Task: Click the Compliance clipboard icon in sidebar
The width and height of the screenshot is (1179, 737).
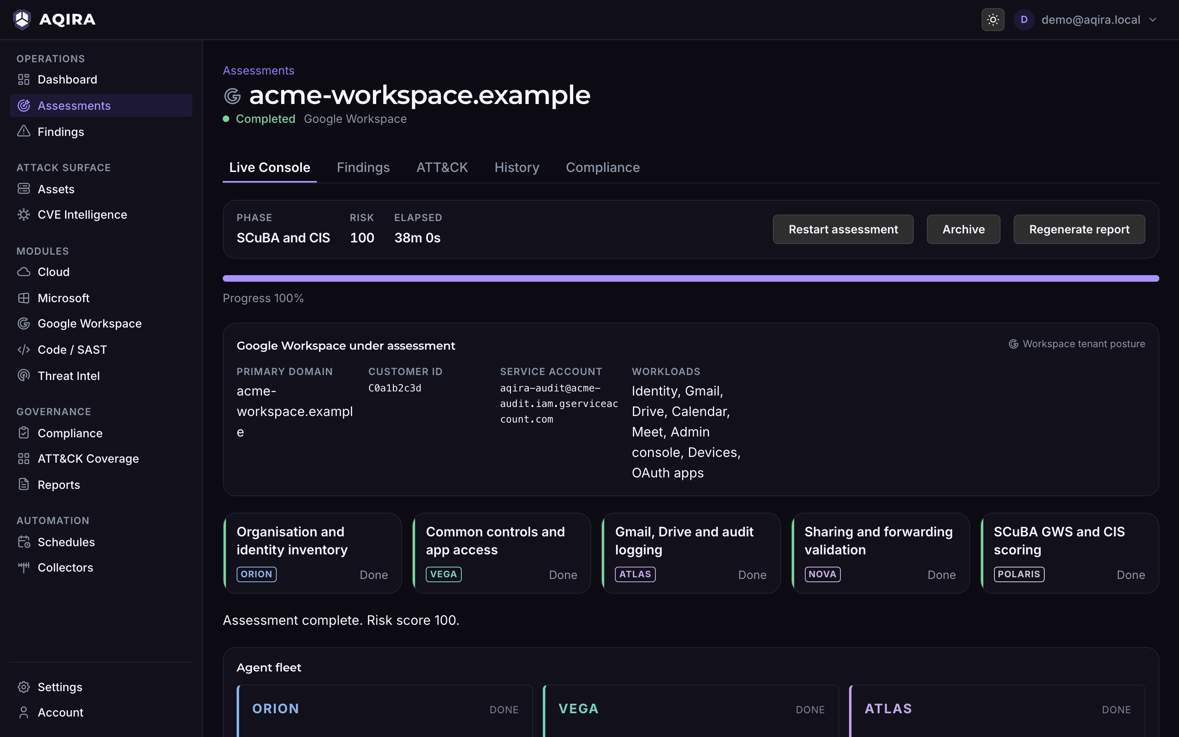Action: [23, 433]
